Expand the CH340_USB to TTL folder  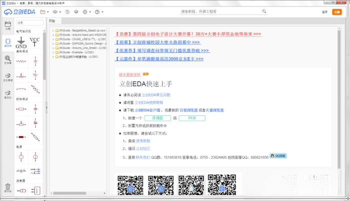tap(53, 39)
